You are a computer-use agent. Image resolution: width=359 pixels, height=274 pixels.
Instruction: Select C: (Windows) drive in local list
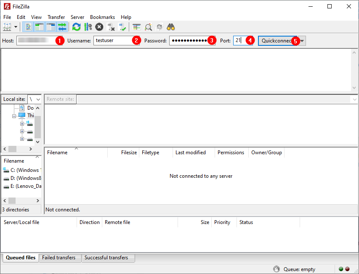22,170
